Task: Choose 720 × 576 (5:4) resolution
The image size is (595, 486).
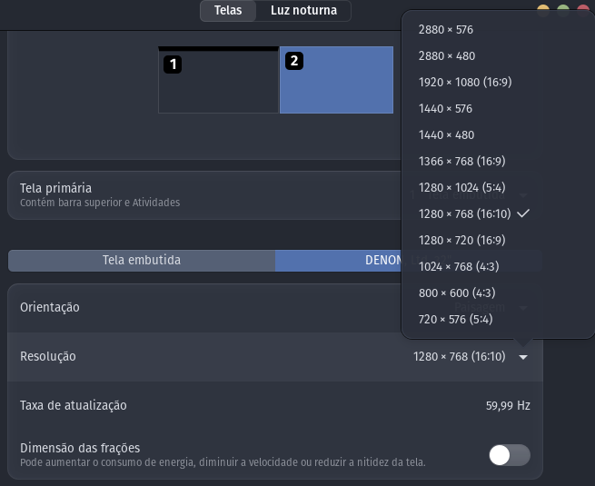Action: click(456, 319)
